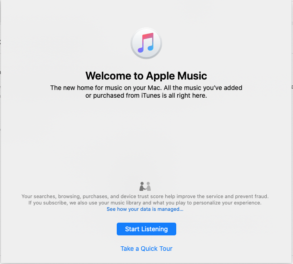Click the phrase 'is all right here'
293x264 pixels.
tap(184, 95)
